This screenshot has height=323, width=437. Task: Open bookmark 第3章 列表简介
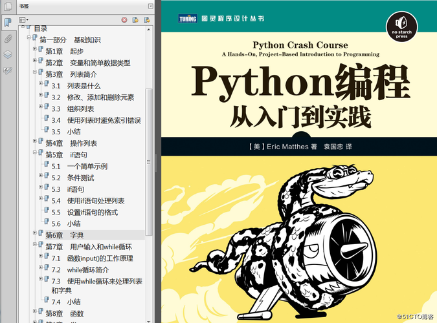point(71,74)
